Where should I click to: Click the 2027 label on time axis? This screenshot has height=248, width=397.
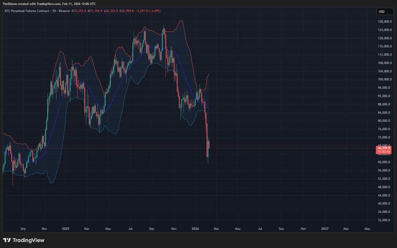[x=325, y=228]
